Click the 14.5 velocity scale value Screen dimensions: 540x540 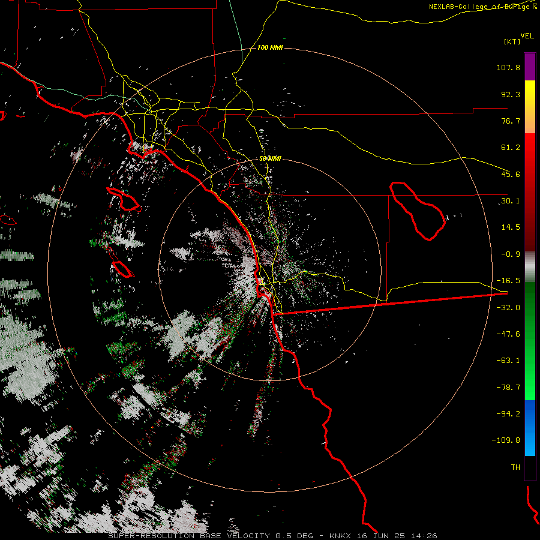click(511, 227)
